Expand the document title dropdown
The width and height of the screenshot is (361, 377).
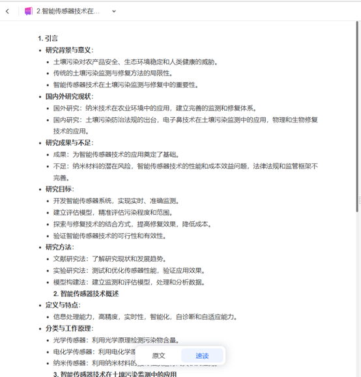coord(114,11)
